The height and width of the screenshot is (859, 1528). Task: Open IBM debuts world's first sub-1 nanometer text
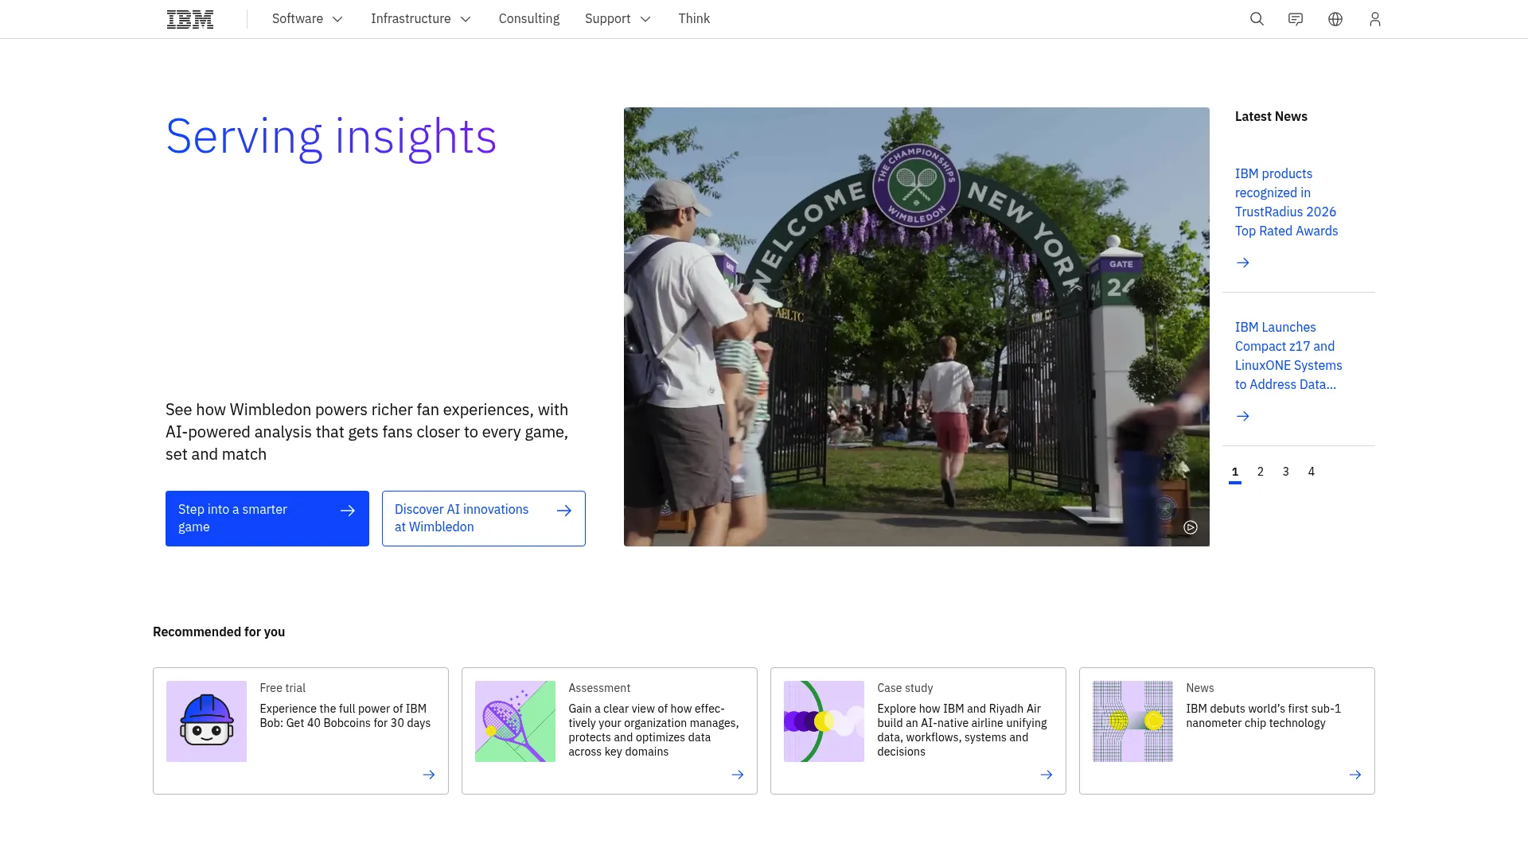(1263, 716)
